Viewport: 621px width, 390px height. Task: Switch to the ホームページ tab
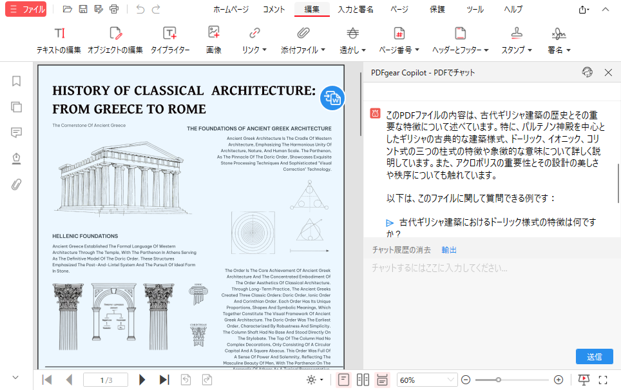pyautogui.click(x=231, y=9)
